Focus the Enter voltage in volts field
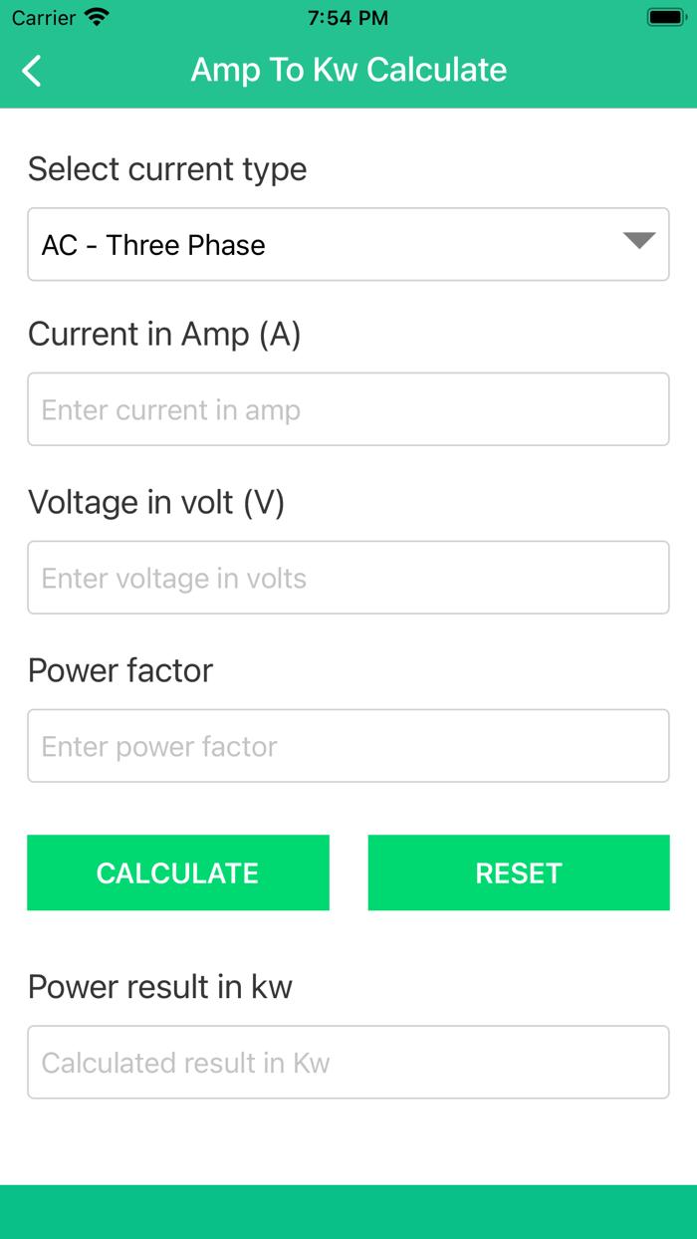Screen dimensions: 697x1239 click(348, 578)
